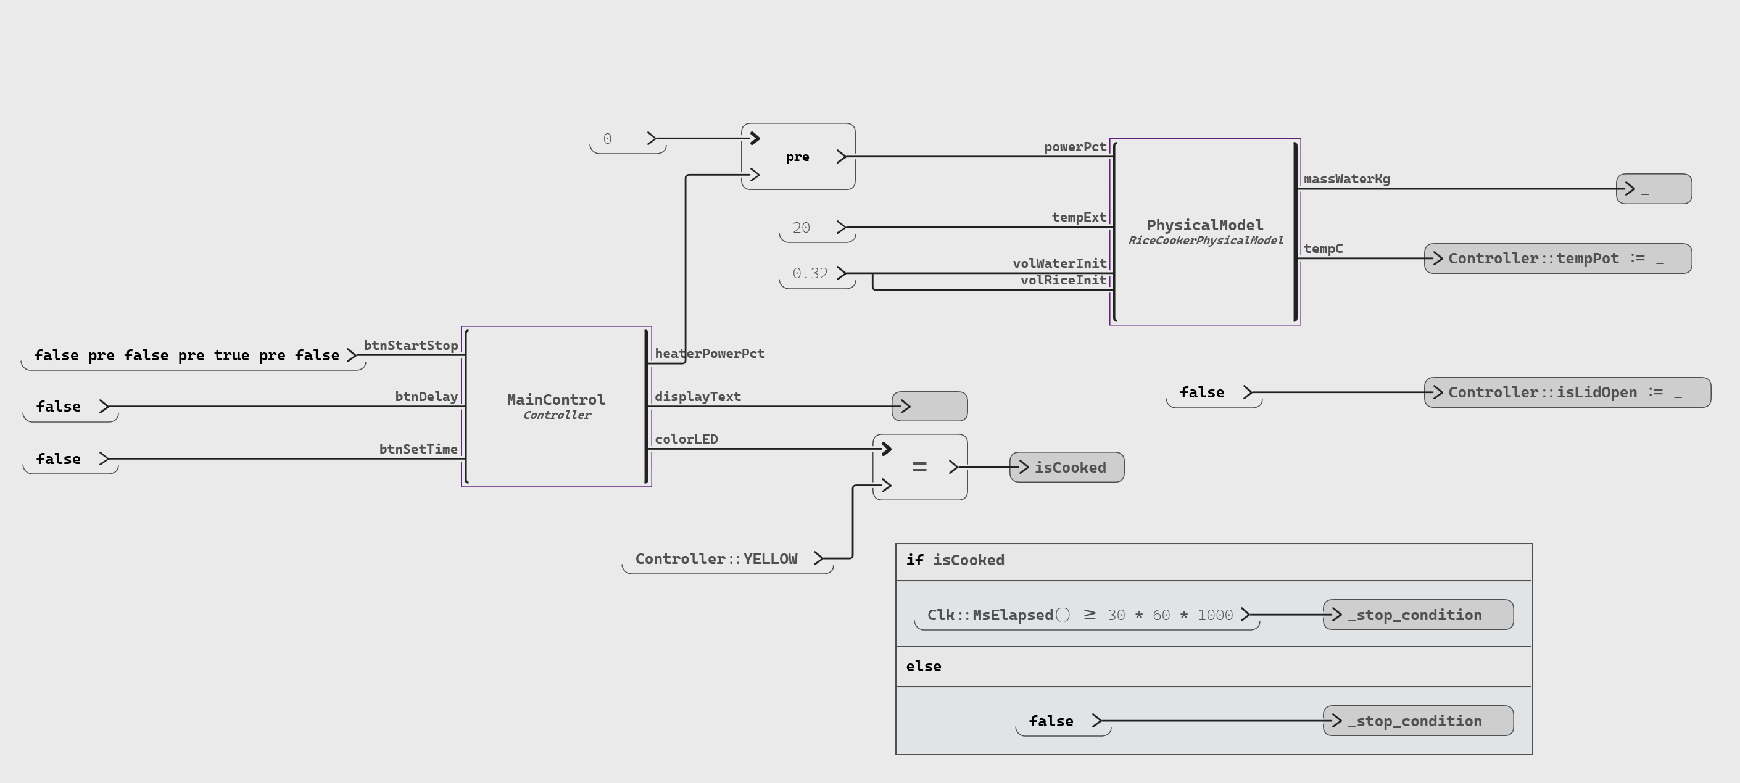The height and width of the screenshot is (783, 1740).
Task: Select the MainControl Controller block
Action: point(556,406)
